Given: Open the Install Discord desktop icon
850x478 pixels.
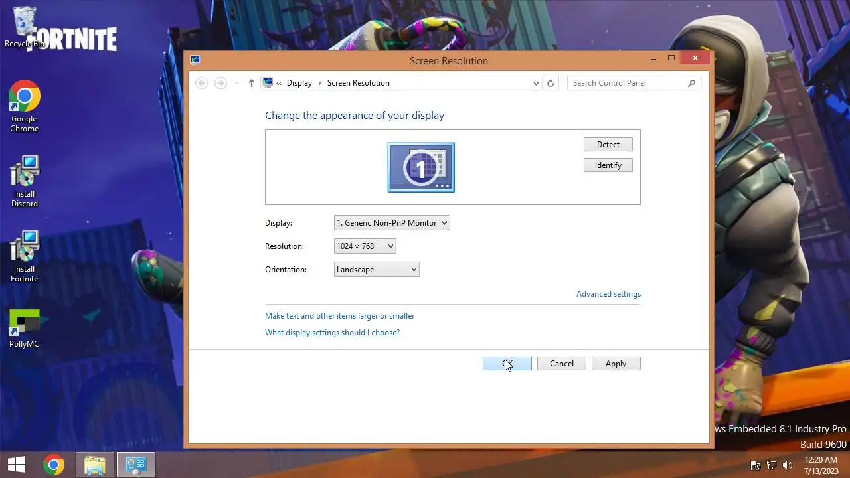Looking at the screenshot, I should coord(25,182).
